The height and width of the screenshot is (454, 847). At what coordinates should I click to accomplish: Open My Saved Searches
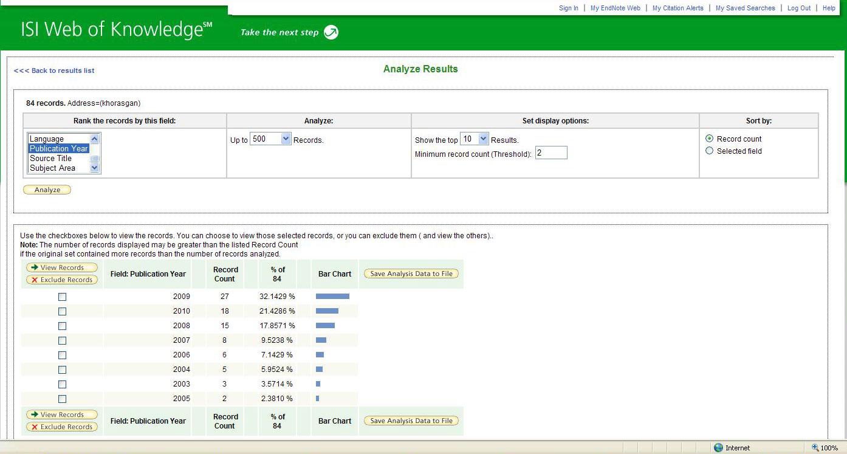click(746, 8)
